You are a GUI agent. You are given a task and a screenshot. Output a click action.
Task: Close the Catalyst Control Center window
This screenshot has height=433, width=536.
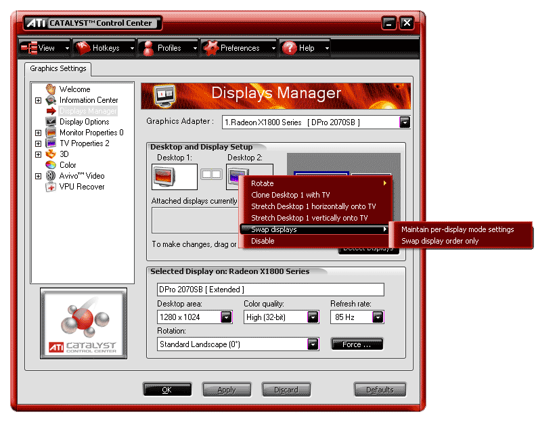407,23
